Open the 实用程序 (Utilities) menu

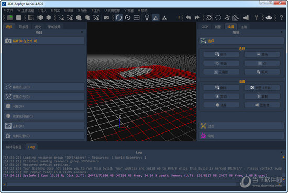(x=112, y=10)
